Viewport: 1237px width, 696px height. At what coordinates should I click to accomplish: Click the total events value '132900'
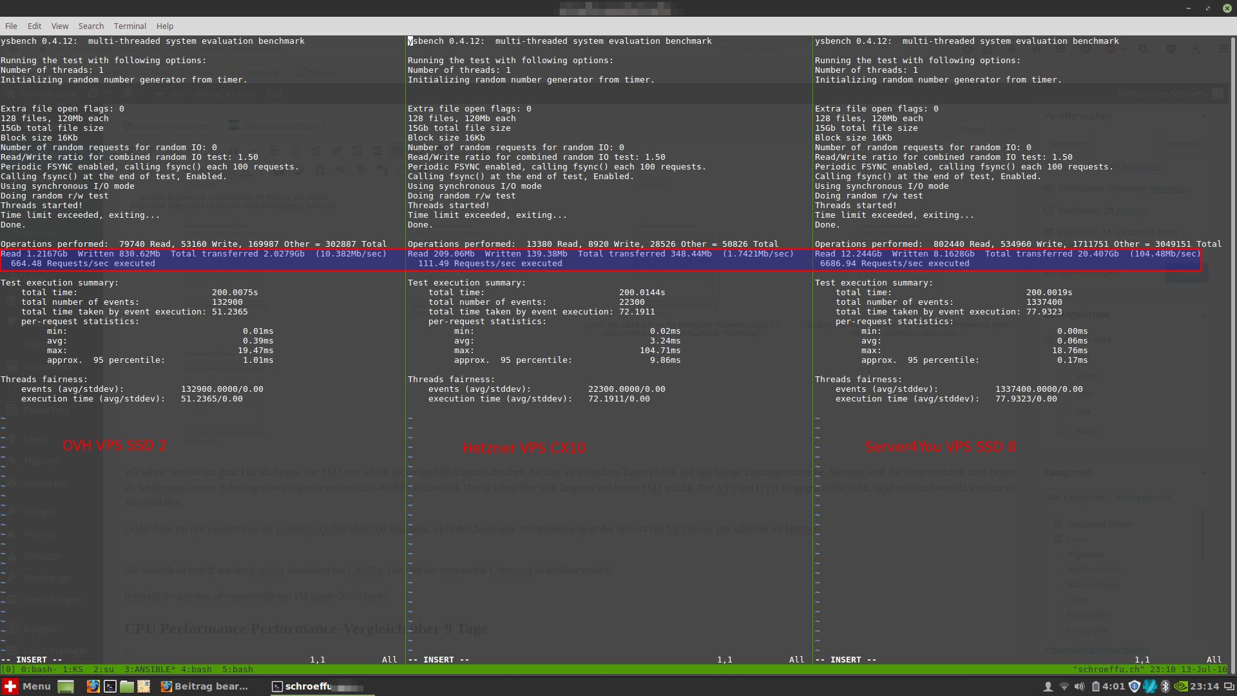227,302
